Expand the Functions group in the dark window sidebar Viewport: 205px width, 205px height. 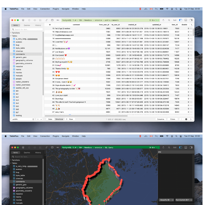(11, 160)
